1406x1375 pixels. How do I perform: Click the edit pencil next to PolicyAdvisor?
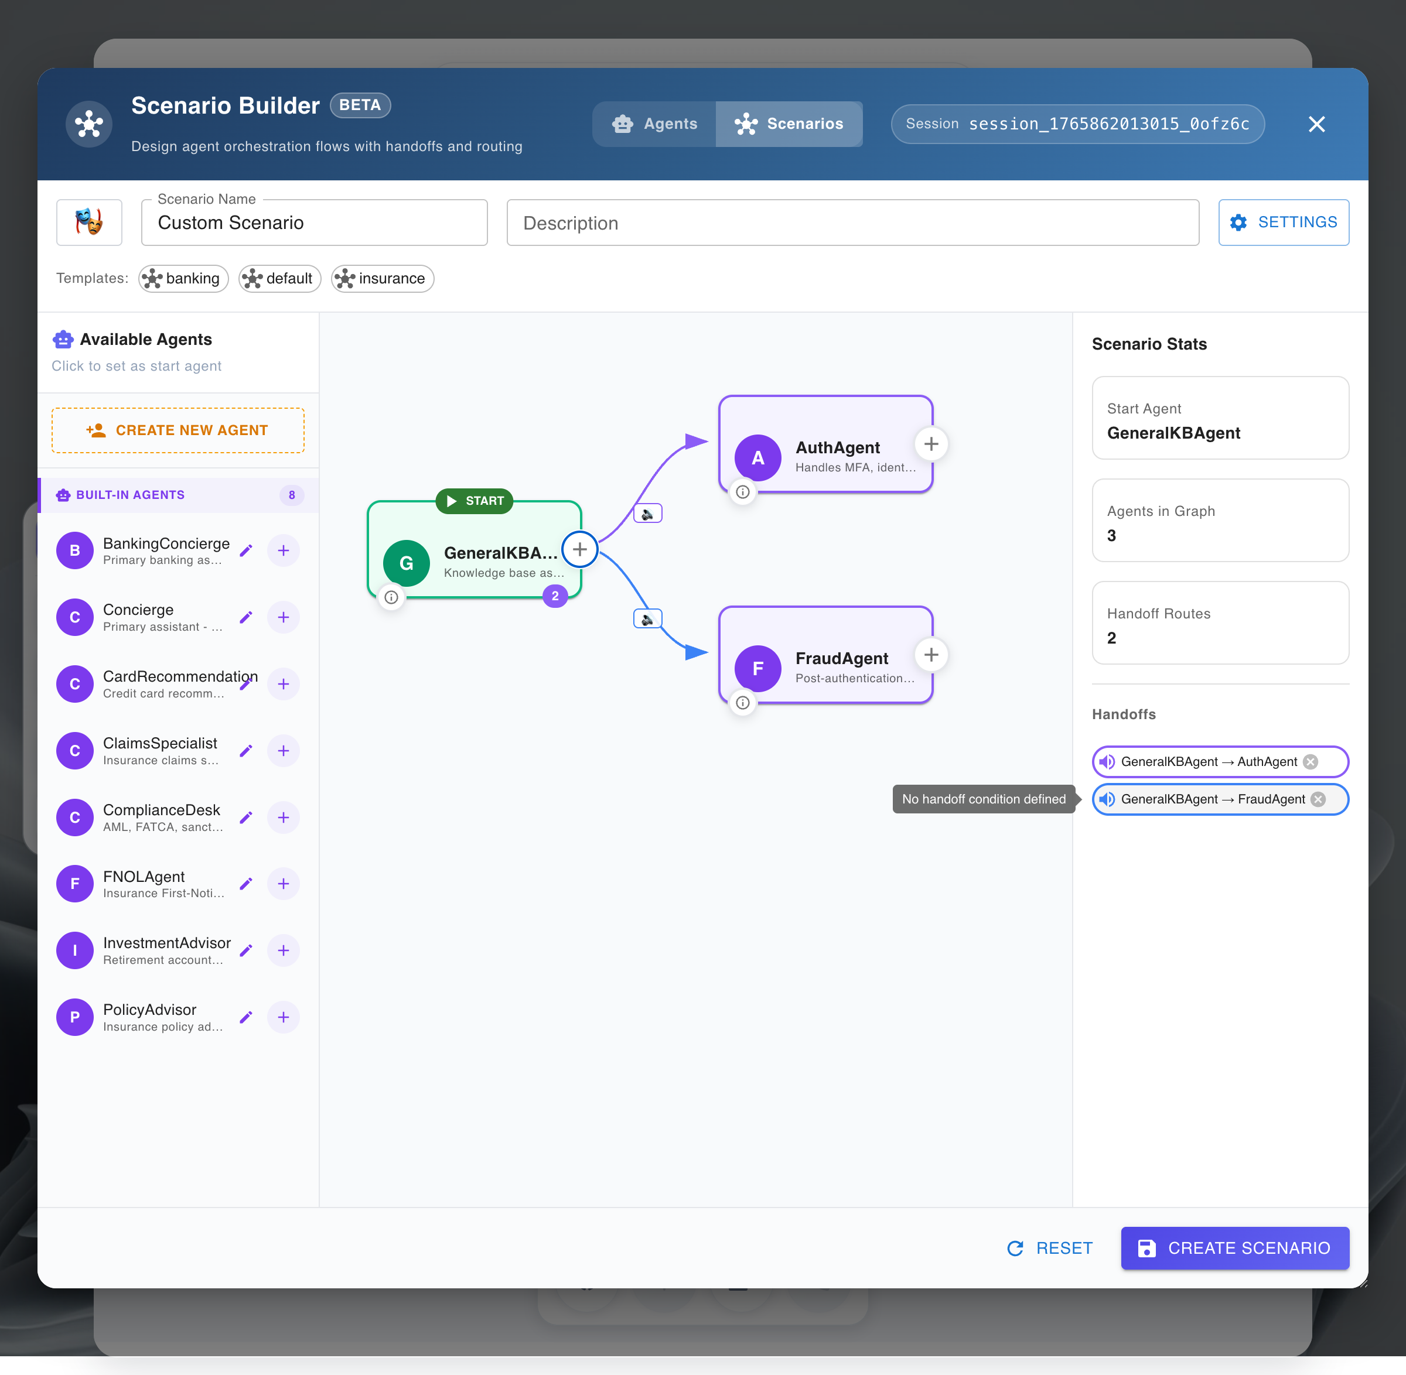(x=245, y=1016)
